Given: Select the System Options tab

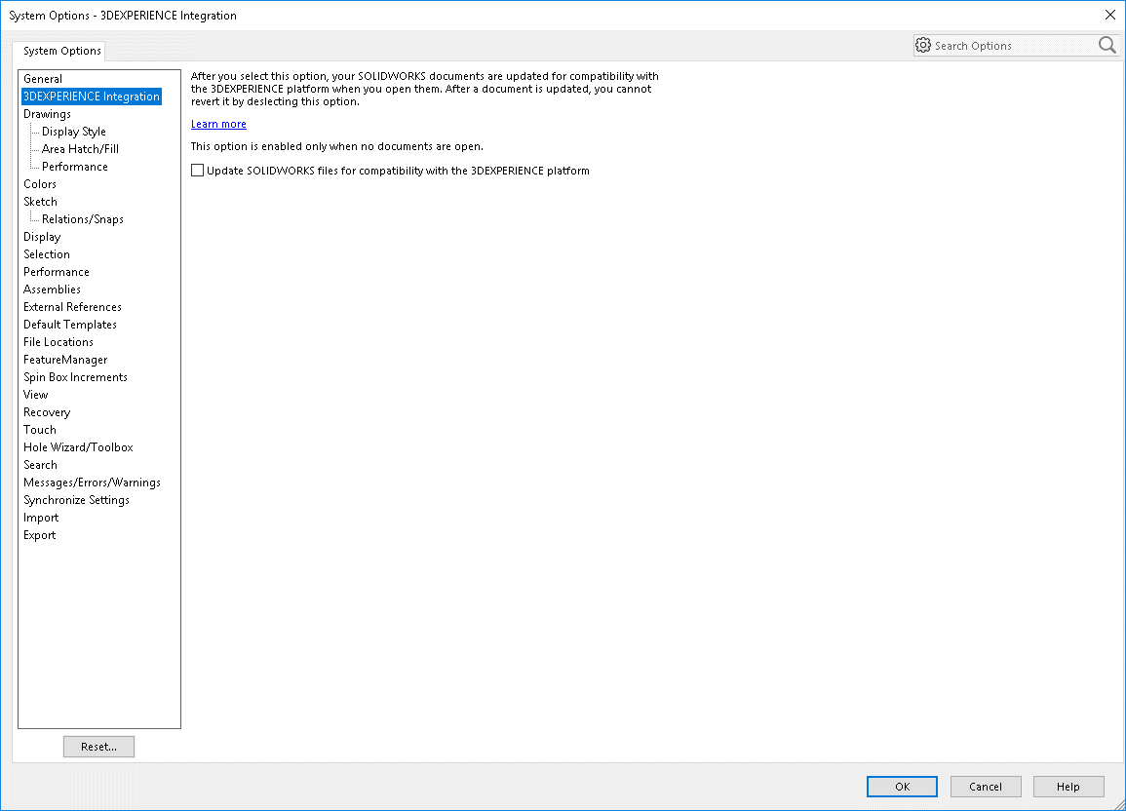Looking at the screenshot, I should coord(61,51).
